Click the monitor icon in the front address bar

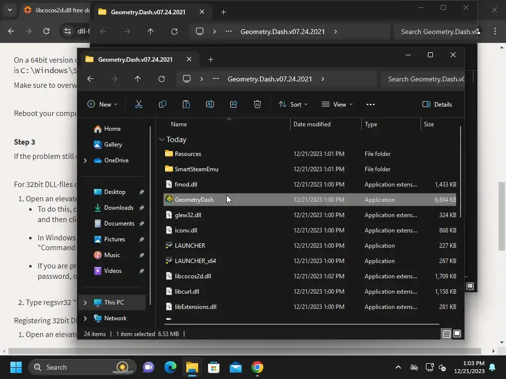point(186,79)
